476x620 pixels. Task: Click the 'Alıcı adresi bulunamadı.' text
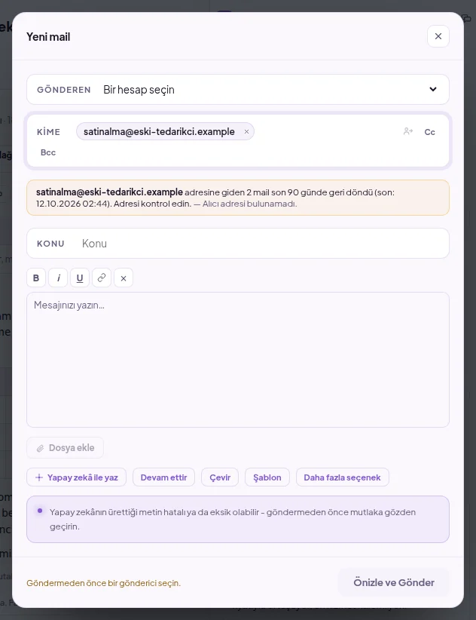point(249,204)
